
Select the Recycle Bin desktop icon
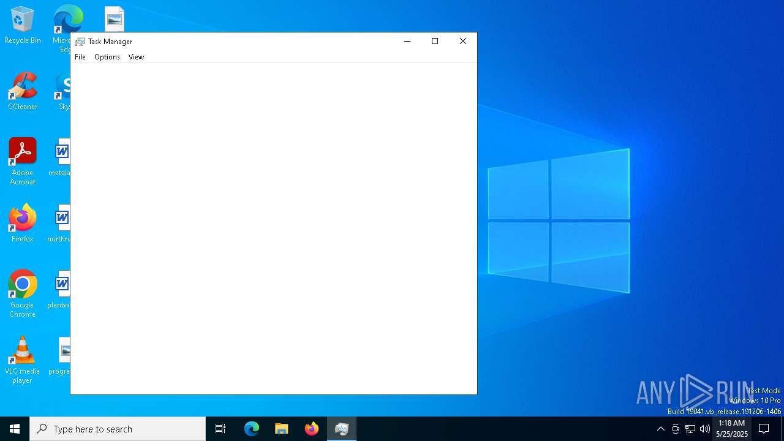23,26
